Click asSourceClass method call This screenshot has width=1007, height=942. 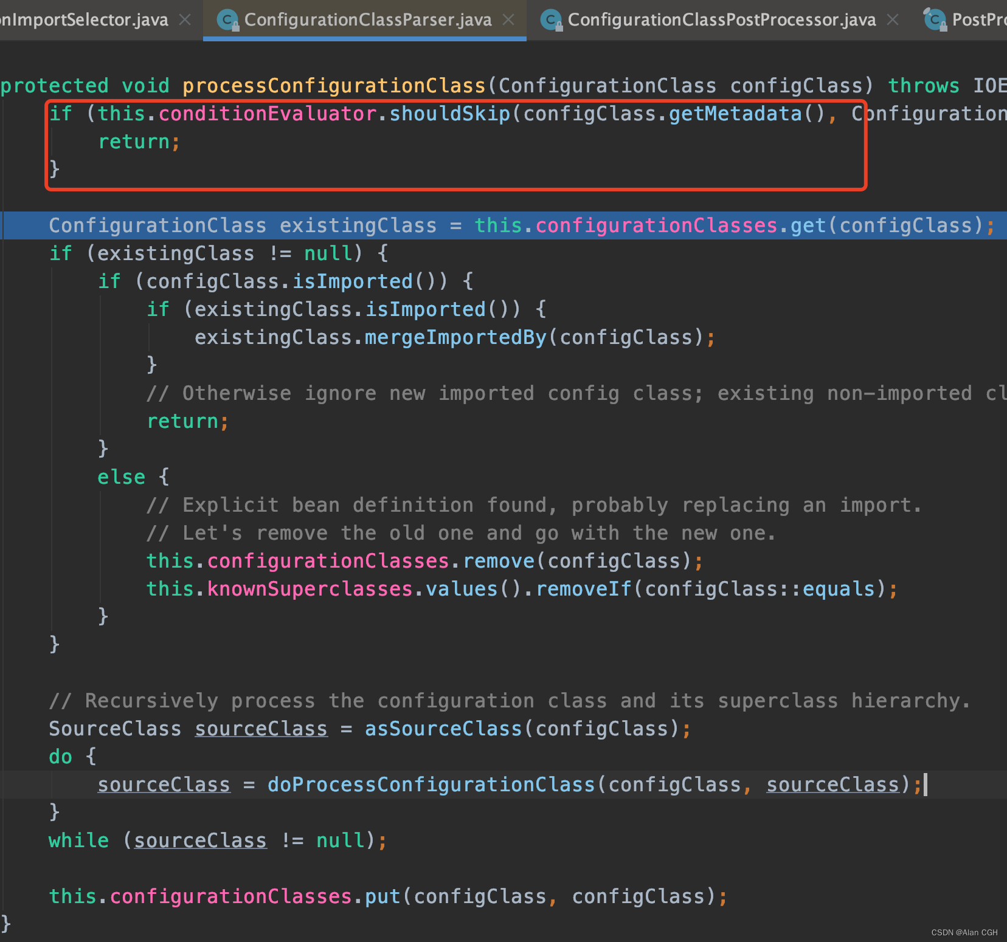pos(443,729)
